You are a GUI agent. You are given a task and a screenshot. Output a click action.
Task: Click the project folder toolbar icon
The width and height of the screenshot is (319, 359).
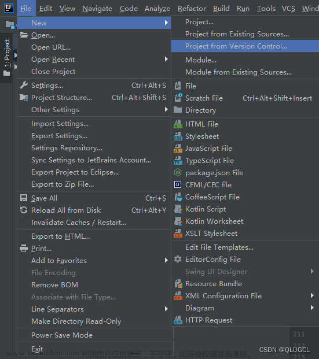[x=10, y=24]
